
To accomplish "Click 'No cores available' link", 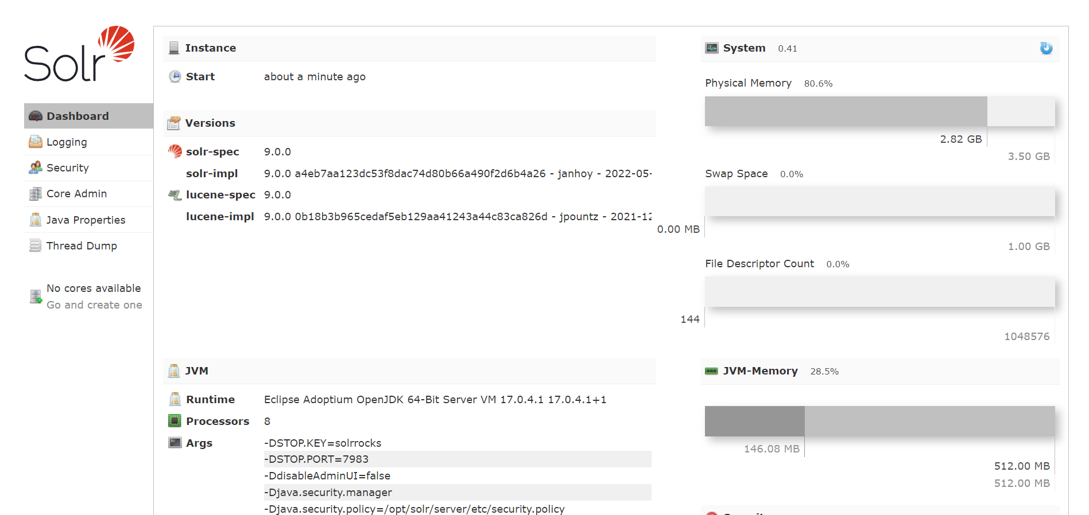I will 94,288.
